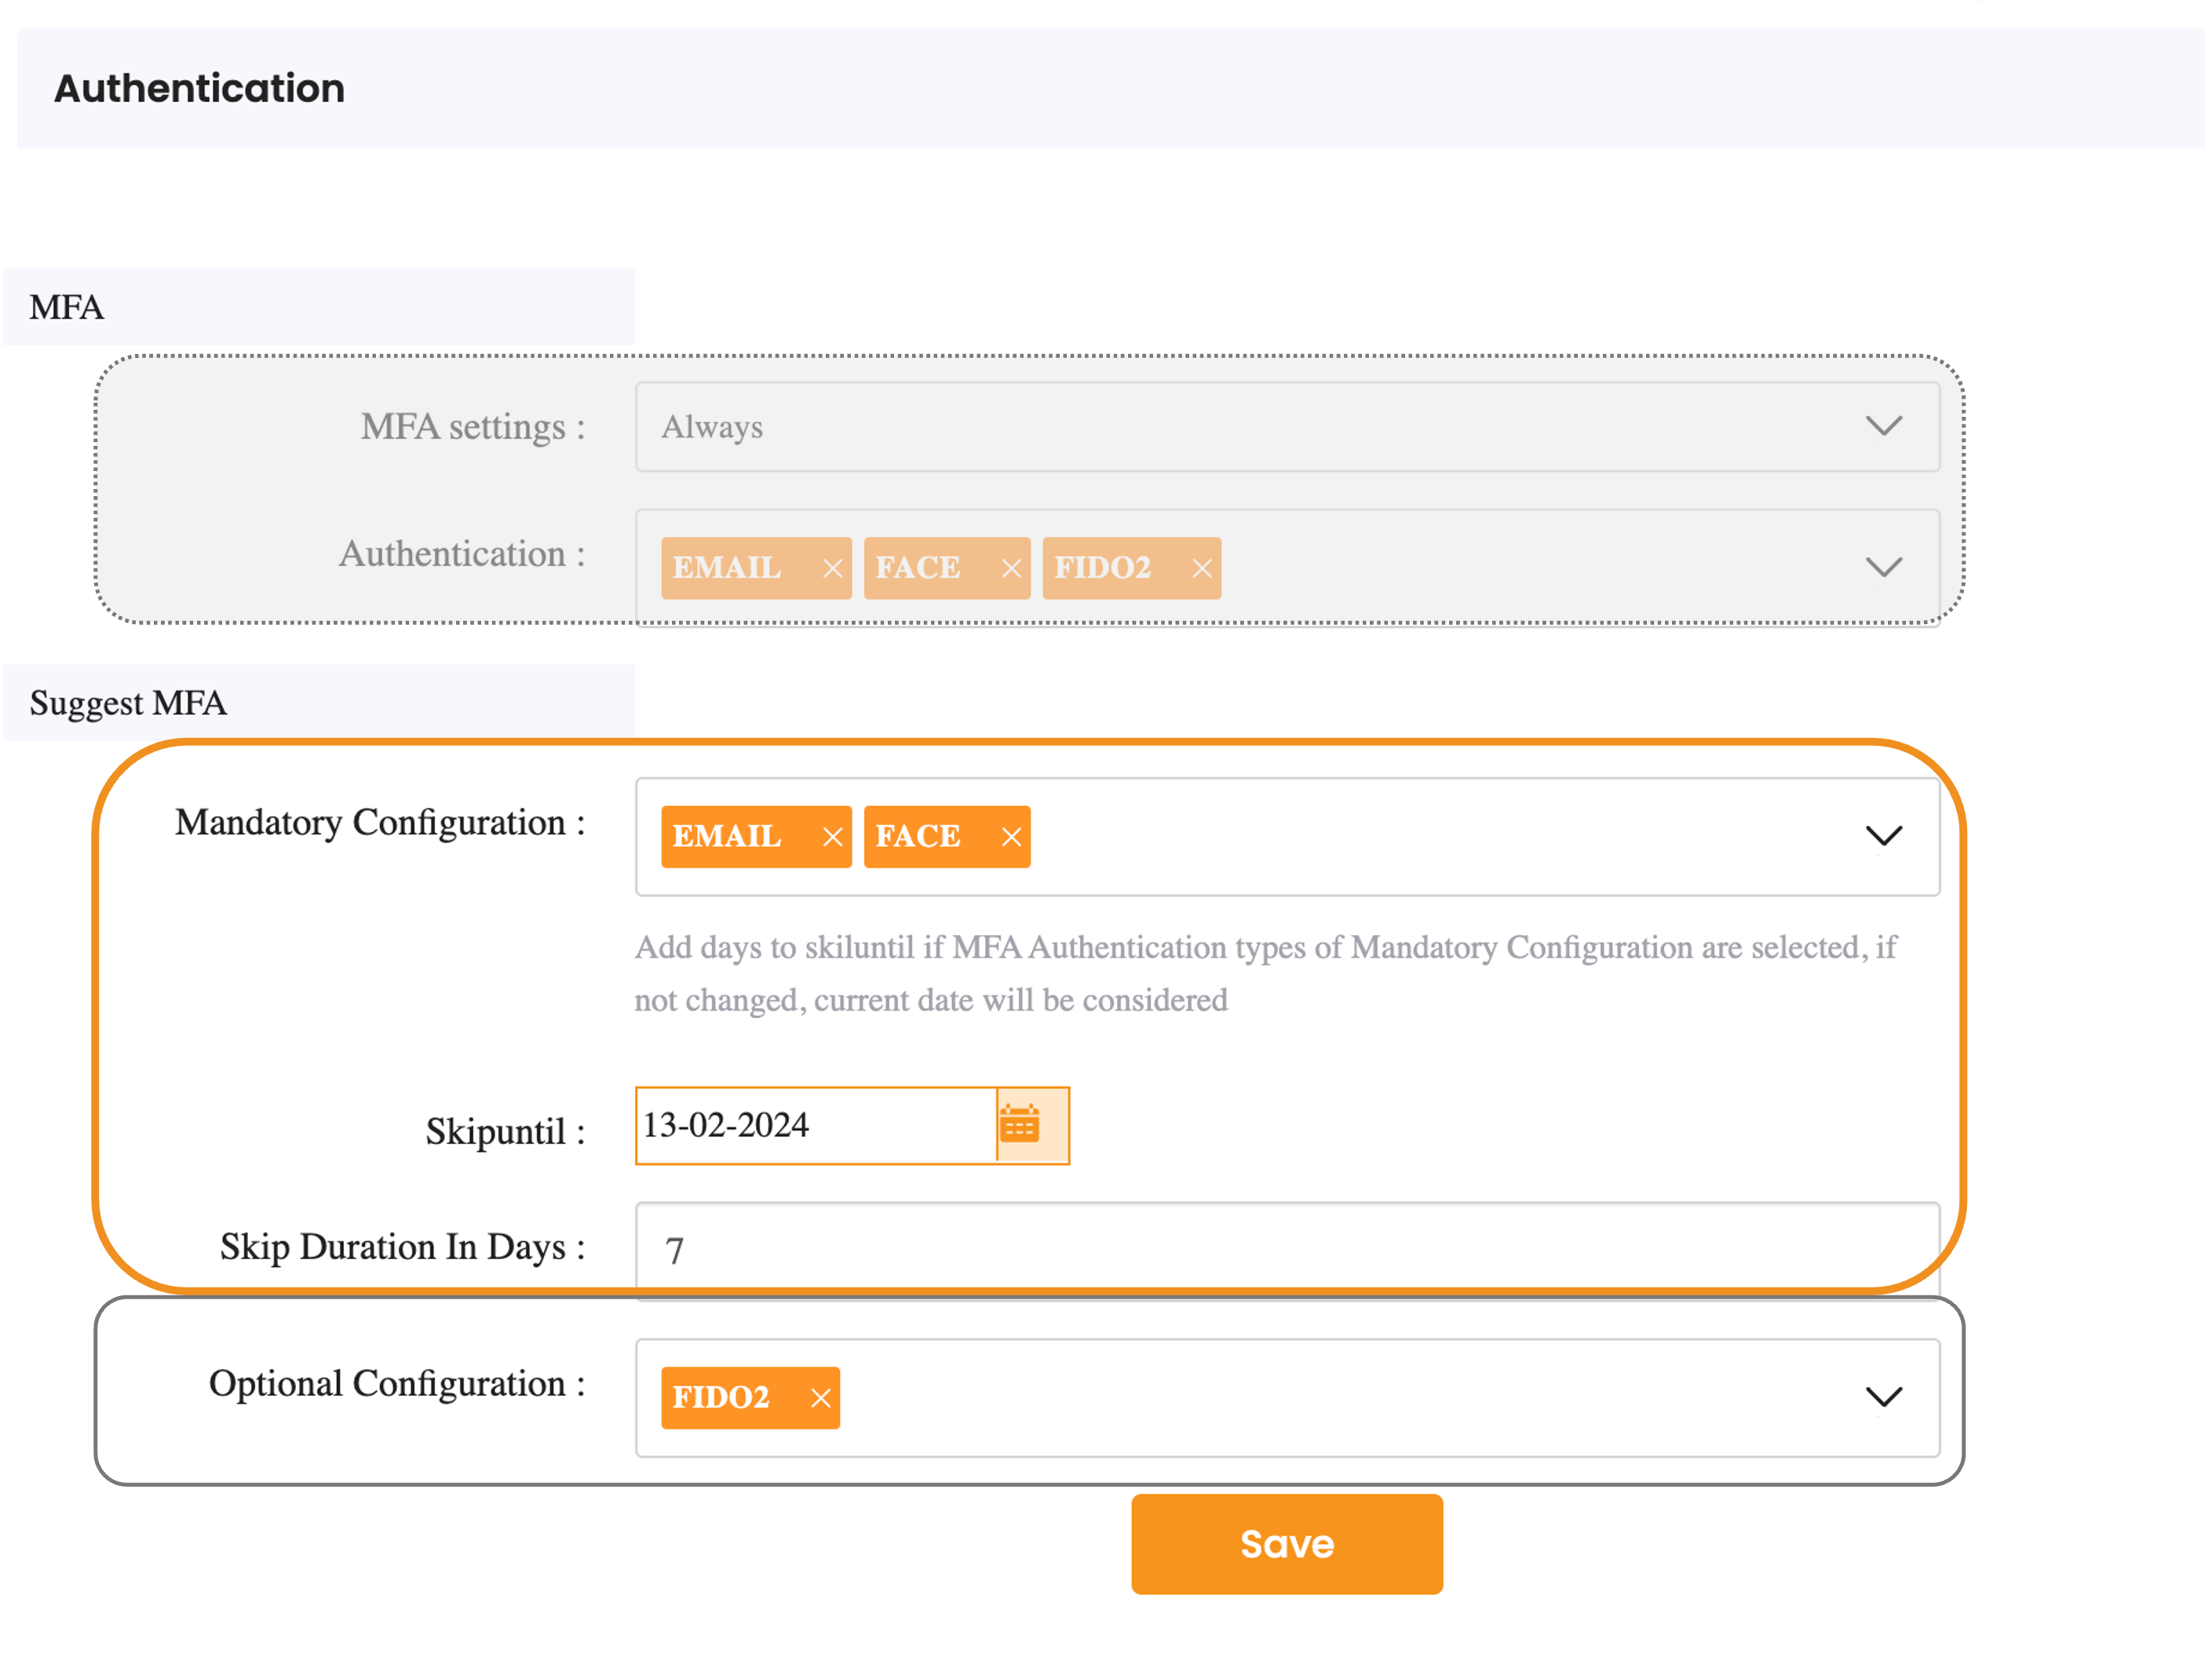Viewport: 2205px width, 1669px height.
Task: Expand the MFA settings dropdown arrow
Action: pyautogui.click(x=1883, y=427)
